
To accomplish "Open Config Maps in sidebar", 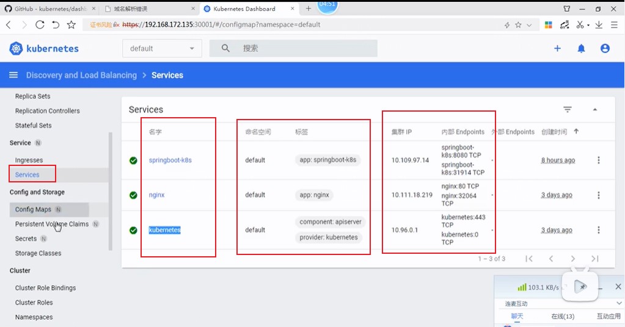I will (x=33, y=209).
